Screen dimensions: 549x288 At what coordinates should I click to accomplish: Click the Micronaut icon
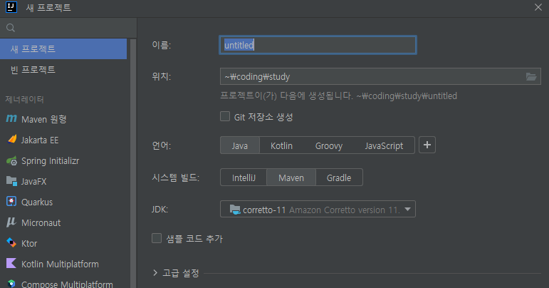pyautogui.click(x=11, y=222)
